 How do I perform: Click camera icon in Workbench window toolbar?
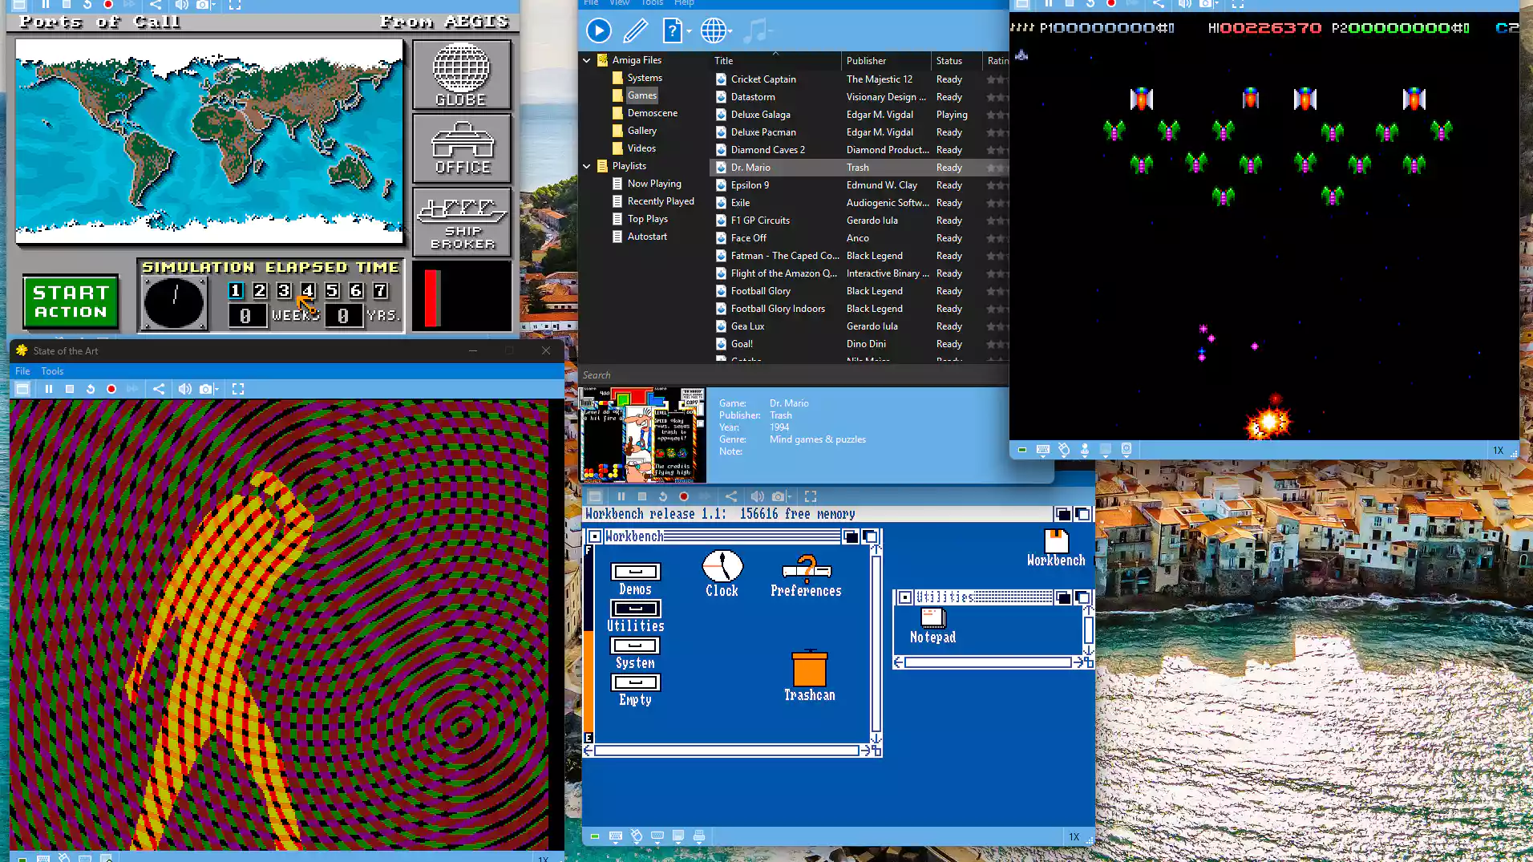point(778,496)
